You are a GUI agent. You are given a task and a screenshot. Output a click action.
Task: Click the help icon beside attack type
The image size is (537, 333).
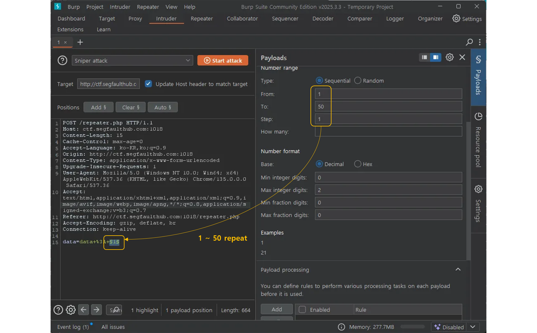point(62,61)
